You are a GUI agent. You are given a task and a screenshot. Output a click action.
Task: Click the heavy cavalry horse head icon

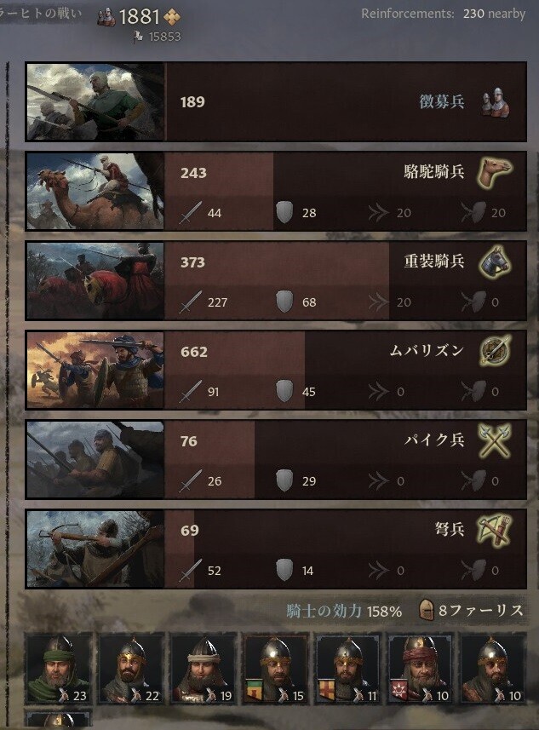pos(495,262)
